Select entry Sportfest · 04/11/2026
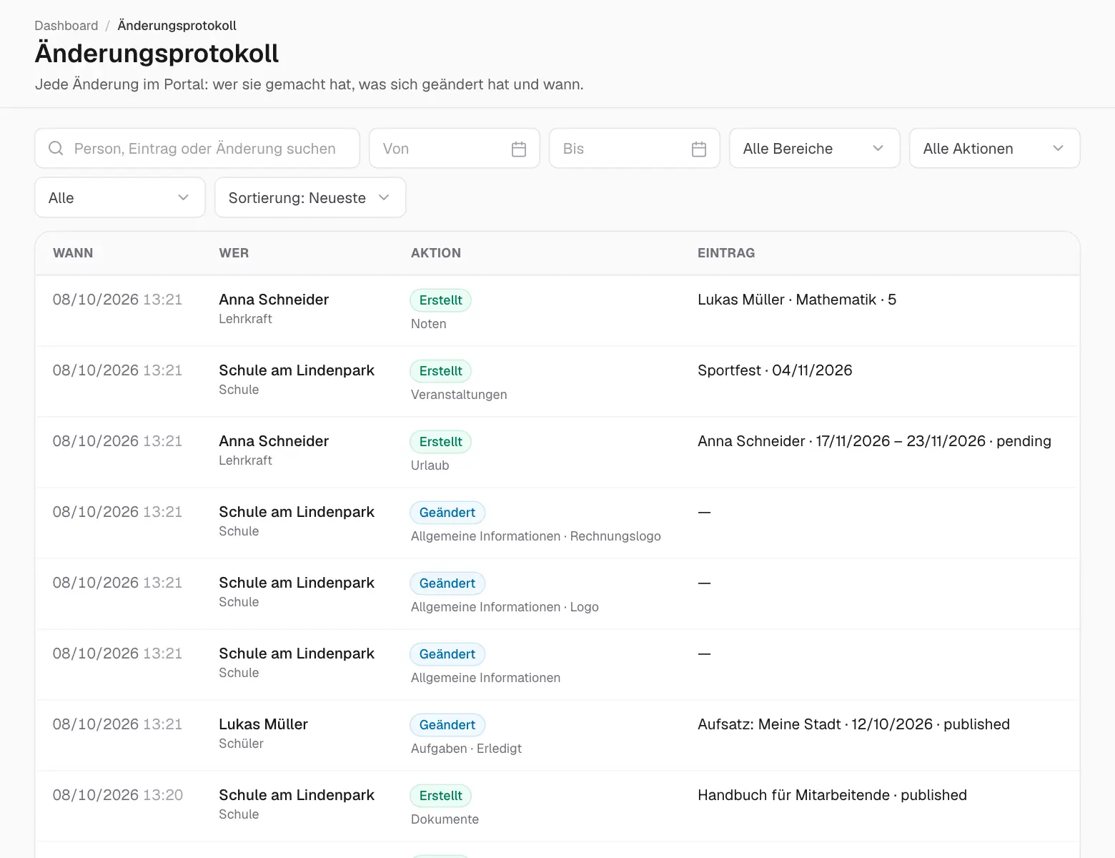Screen dimensions: 1115x858 point(775,370)
